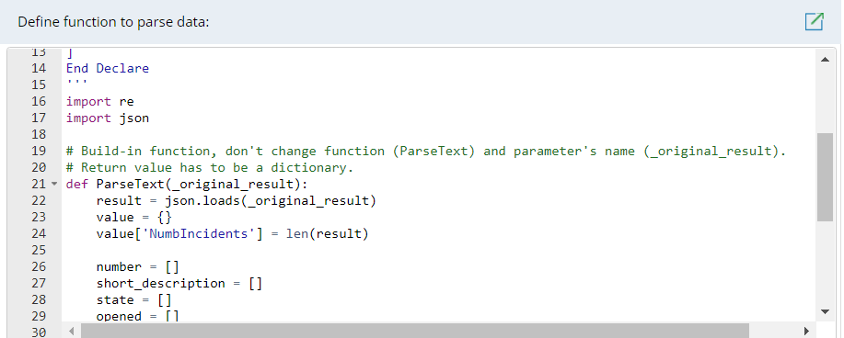Place cursor at 'value = {}' line
The image size is (844, 338).
click(x=134, y=217)
